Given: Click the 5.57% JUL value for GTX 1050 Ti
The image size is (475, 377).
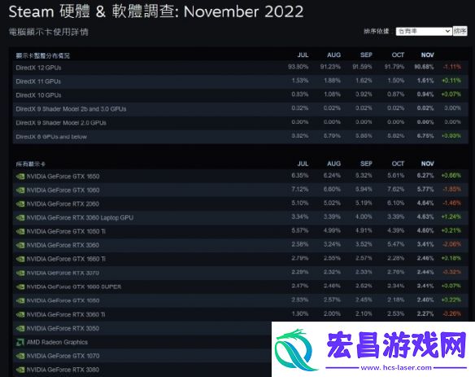Looking at the screenshot, I should coord(300,230).
